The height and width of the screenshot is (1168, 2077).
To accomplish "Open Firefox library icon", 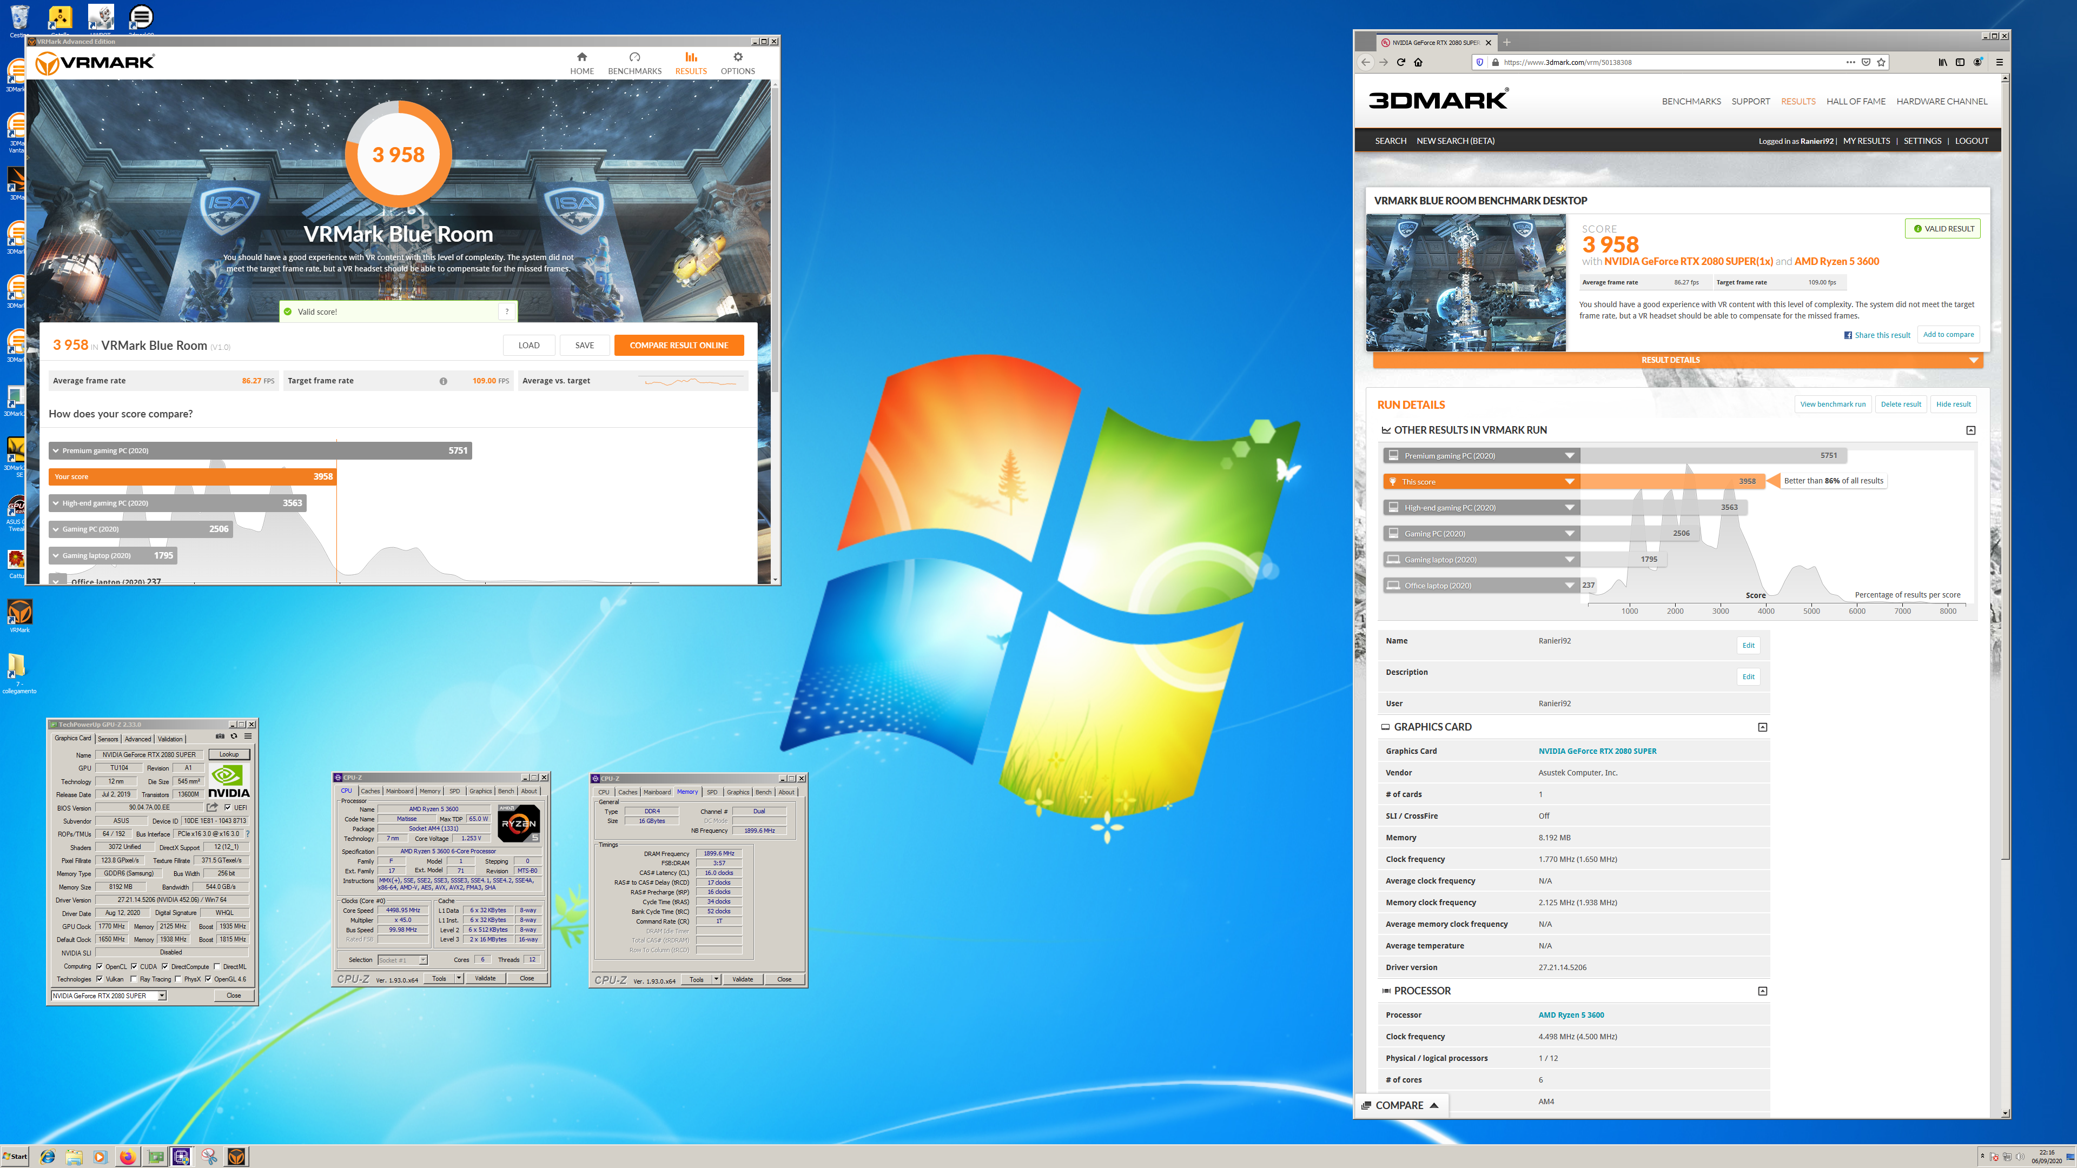I will (x=1942, y=62).
